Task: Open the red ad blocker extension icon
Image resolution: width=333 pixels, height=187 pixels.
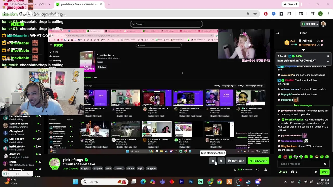Action: pyautogui.click(x=266, y=14)
